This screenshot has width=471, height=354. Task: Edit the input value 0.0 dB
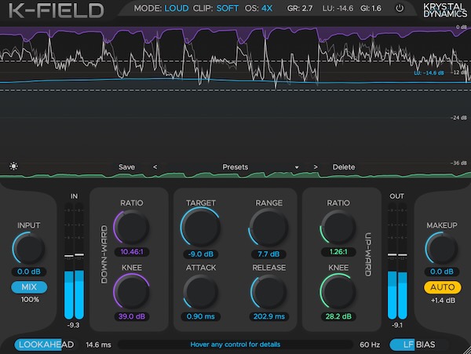[29, 272]
